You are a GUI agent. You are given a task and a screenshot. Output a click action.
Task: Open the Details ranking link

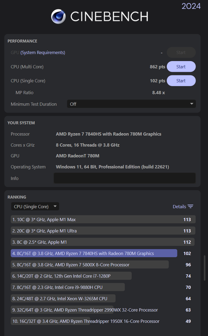pyautogui.click(x=179, y=207)
